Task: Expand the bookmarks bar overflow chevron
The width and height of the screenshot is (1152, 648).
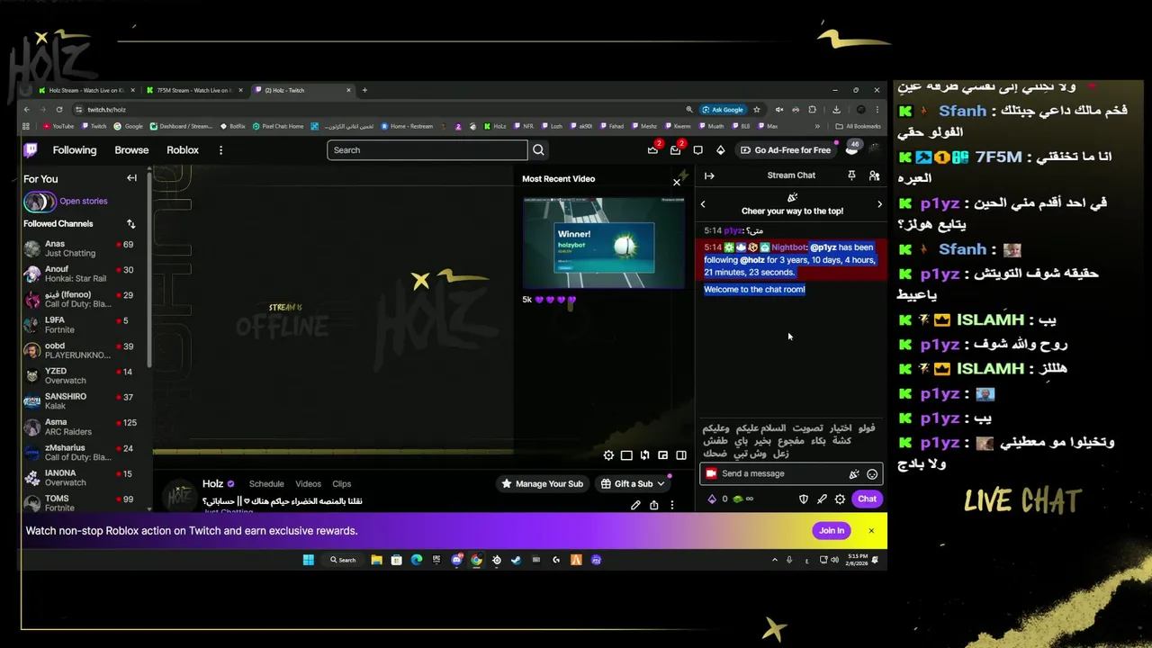Action: [x=817, y=126]
